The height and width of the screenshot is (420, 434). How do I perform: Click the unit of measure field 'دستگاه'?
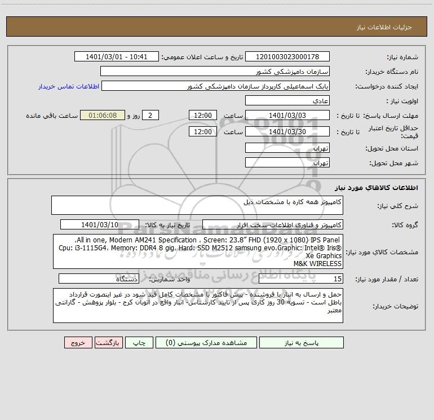[x=99, y=279]
